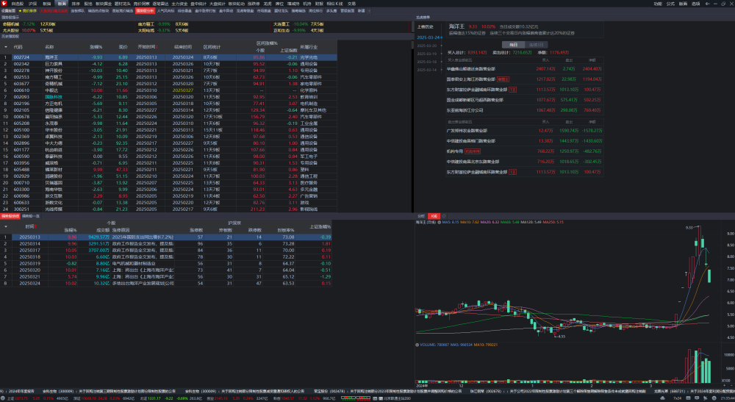Image resolution: width=735 pixels, height=402 pixels.
Task: Switch to the 分时 chart tab
Action: (x=421, y=217)
